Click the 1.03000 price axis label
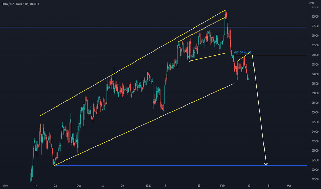Screen dimensions: 321x189 click(x=314, y=151)
